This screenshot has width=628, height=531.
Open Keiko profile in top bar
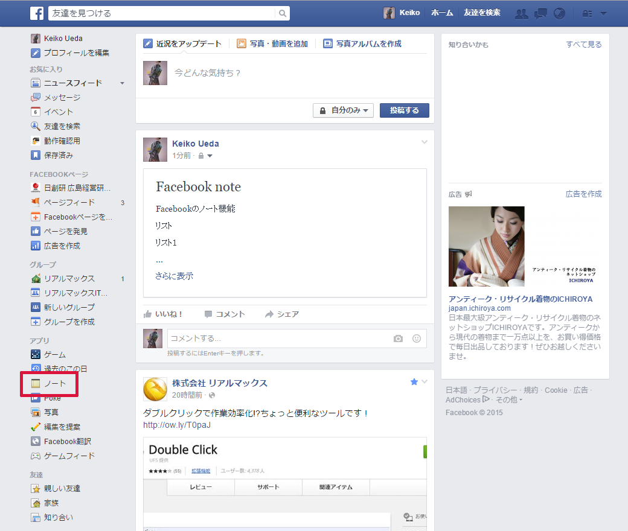tap(402, 13)
